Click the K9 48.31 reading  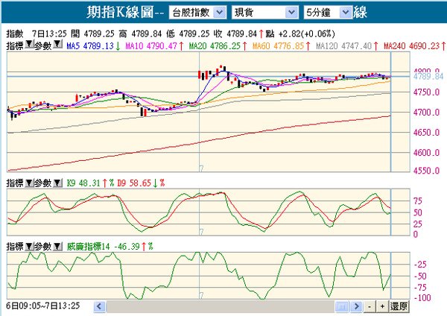(x=83, y=183)
